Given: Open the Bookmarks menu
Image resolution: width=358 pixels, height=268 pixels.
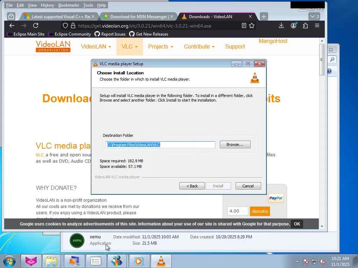Looking at the screenshot, I should tap(69, 5).
